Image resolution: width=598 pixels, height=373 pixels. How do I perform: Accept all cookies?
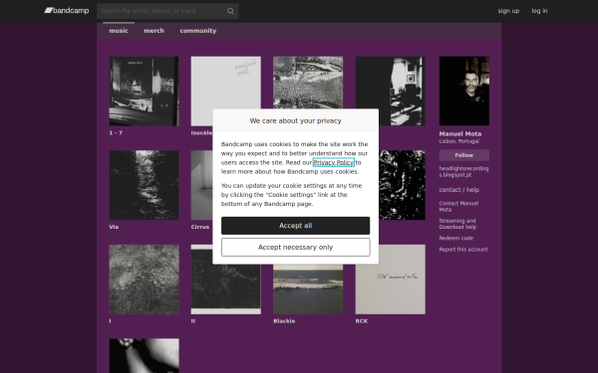coord(296,226)
